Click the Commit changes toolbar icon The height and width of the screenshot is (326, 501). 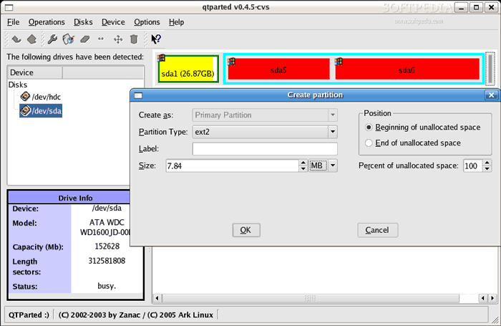(31, 39)
